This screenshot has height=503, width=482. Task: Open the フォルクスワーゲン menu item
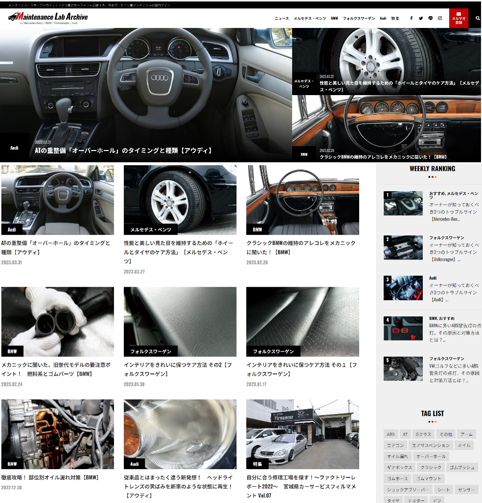[x=359, y=18]
